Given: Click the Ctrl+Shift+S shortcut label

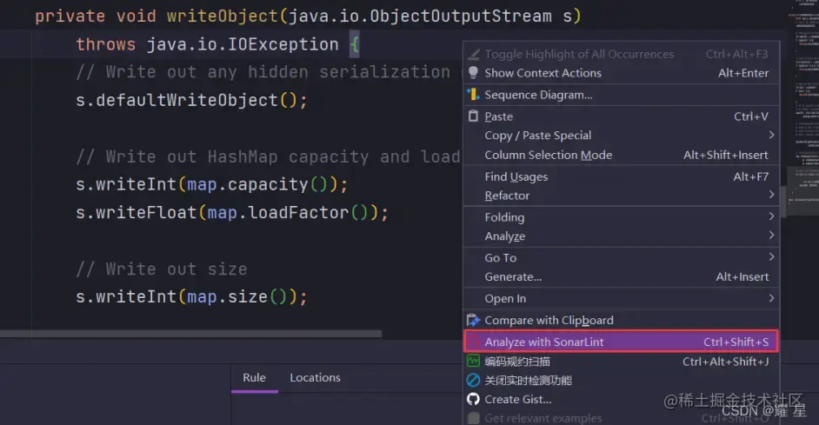Looking at the screenshot, I should (x=736, y=342).
